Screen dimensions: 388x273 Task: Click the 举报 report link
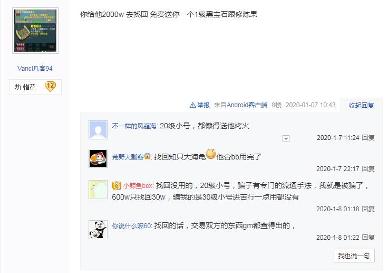pyautogui.click(x=203, y=105)
